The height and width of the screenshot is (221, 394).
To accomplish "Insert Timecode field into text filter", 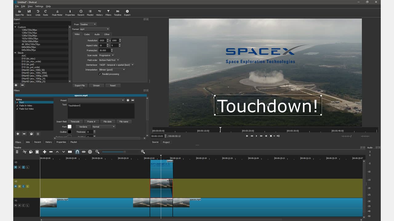I will tap(75, 122).
